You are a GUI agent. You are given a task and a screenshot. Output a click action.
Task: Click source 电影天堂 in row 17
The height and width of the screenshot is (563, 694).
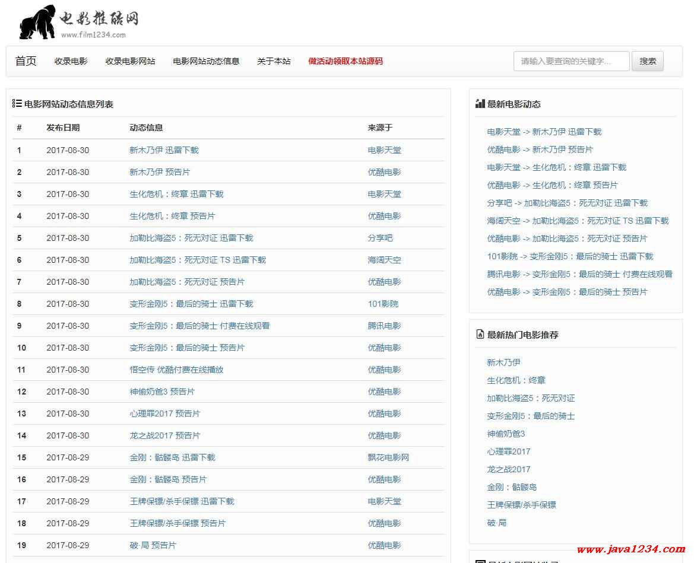(x=384, y=501)
